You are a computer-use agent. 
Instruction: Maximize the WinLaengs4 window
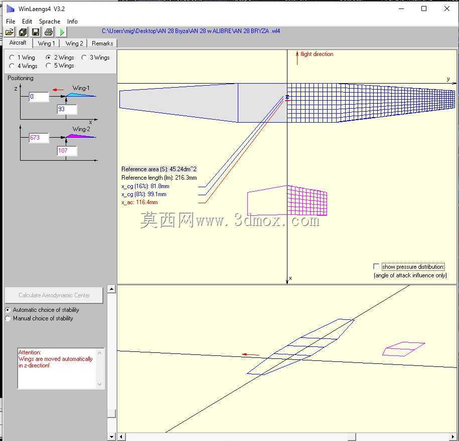[x=423, y=9]
